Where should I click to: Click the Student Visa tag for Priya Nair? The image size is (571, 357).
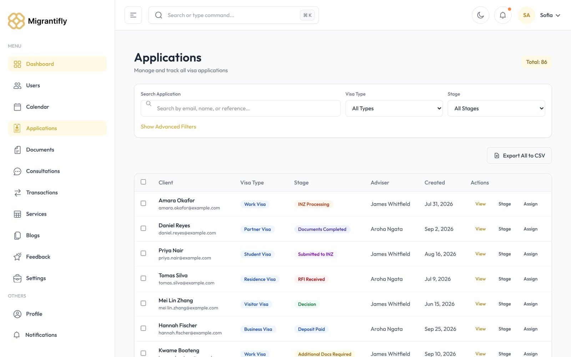(257, 254)
